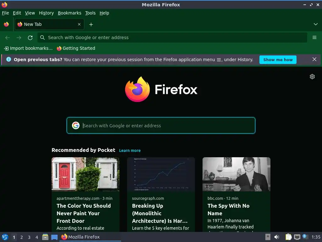Viewport: 322px width, 242px height.
Task: Click bbc.com 12 min source text
Action: 223,199
